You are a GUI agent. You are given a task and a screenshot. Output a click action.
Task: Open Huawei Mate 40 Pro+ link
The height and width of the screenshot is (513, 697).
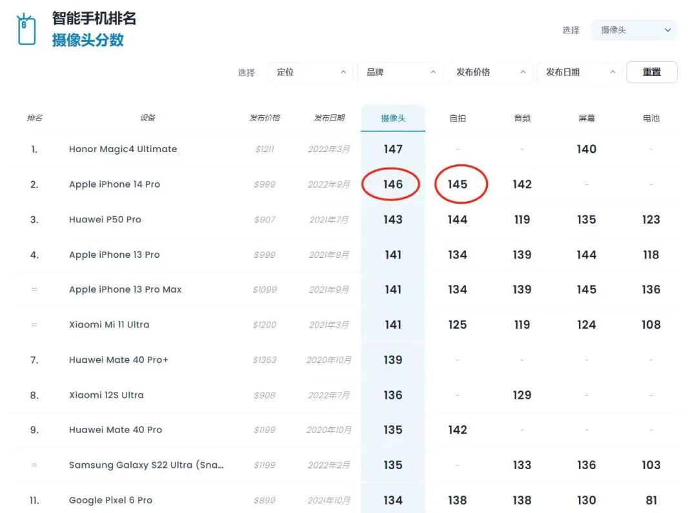tap(118, 360)
